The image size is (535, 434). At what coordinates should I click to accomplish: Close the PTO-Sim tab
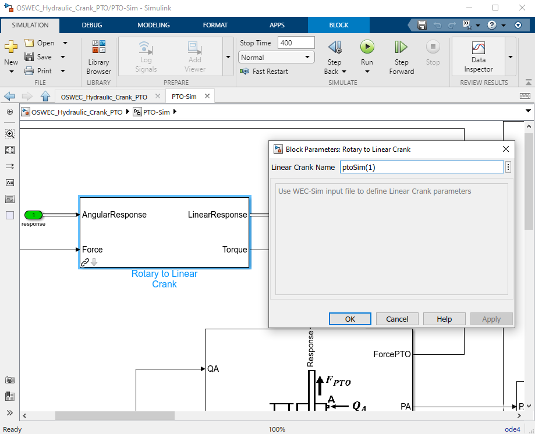[207, 96]
